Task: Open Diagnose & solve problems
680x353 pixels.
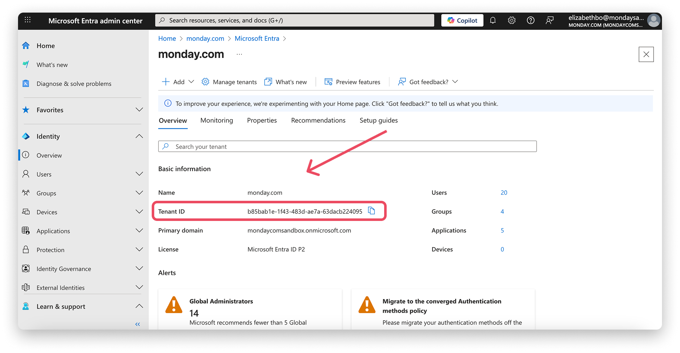Action: tap(74, 84)
